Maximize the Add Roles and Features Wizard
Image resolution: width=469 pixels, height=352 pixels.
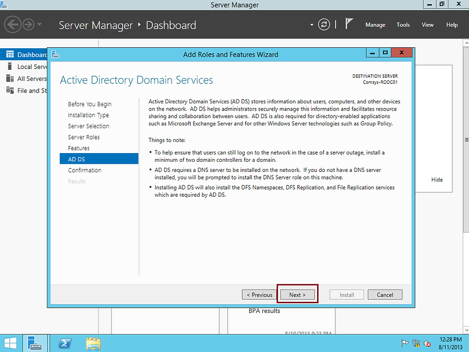pyautogui.click(x=385, y=53)
